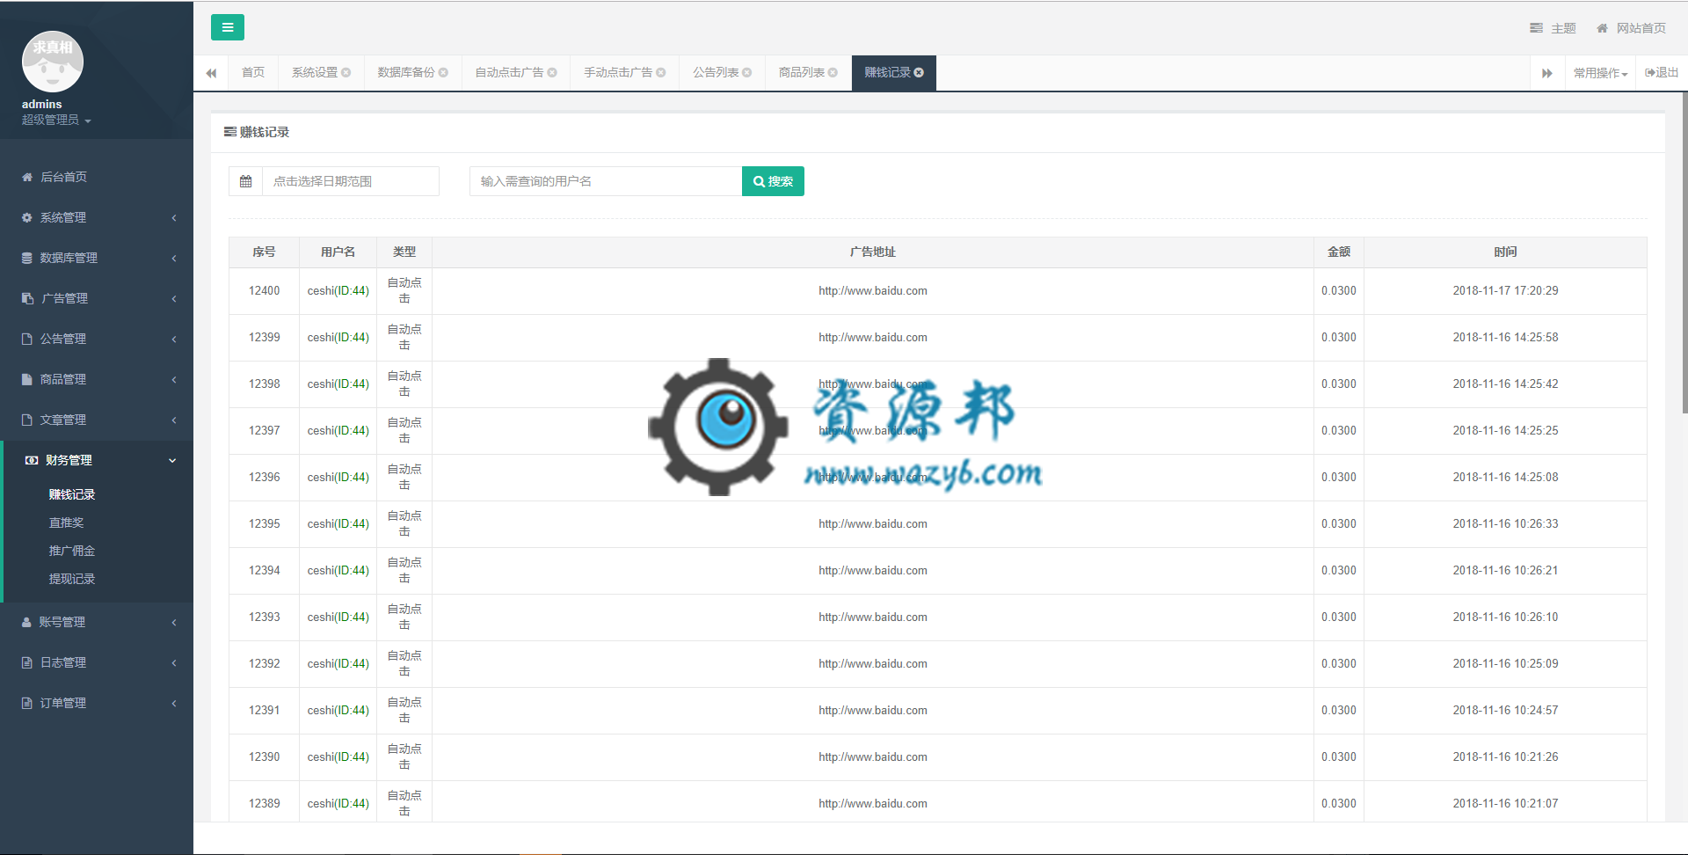Expand 数据库管理 sidebar menu
The image size is (1688, 855).
[97, 258]
